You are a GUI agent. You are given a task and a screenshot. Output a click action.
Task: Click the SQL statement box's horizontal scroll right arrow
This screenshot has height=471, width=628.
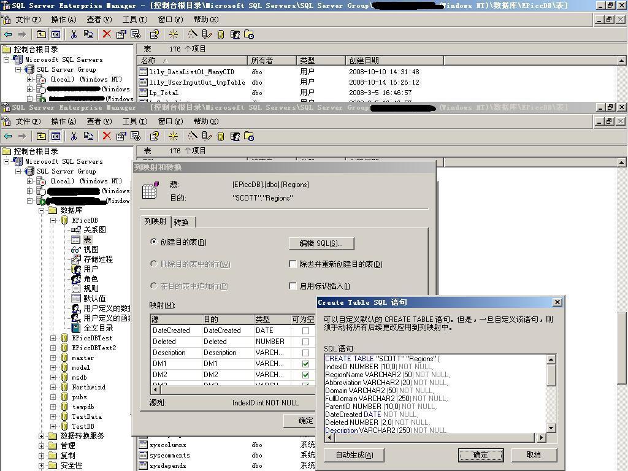pyautogui.click(x=542, y=437)
